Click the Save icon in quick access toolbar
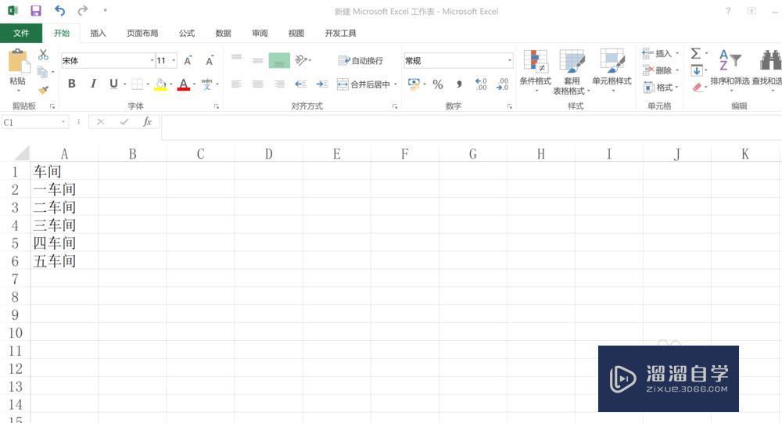The image size is (782, 423). click(x=36, y=10)
